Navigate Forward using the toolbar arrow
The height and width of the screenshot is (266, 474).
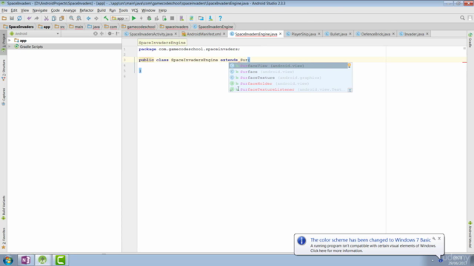(x=96, y=18)
